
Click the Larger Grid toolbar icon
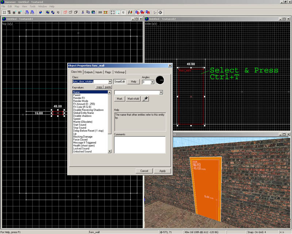coord(19,12)
